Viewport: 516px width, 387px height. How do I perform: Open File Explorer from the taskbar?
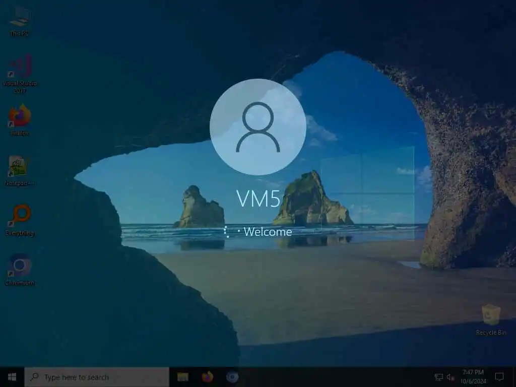coord(182,377)
